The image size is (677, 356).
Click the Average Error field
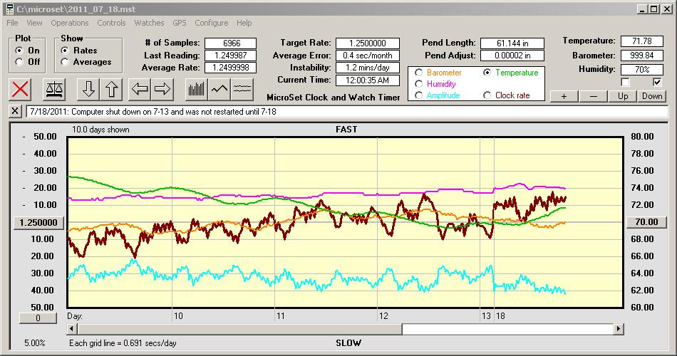tap(368, 56)
